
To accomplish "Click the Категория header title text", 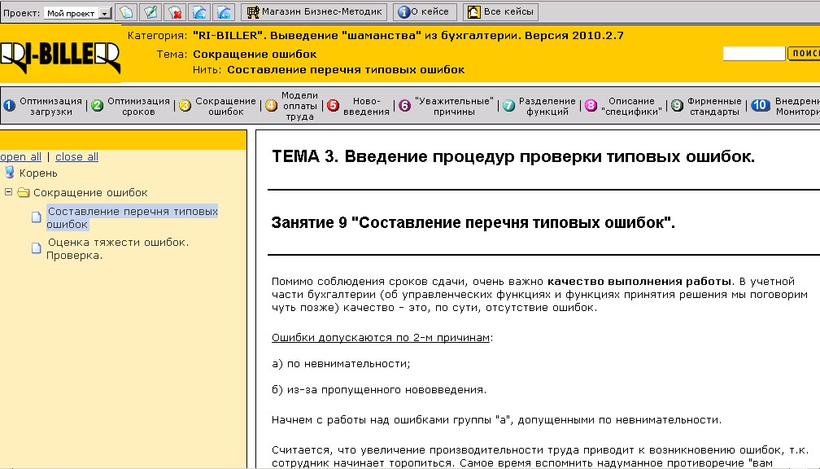I will tap(408, 36).
